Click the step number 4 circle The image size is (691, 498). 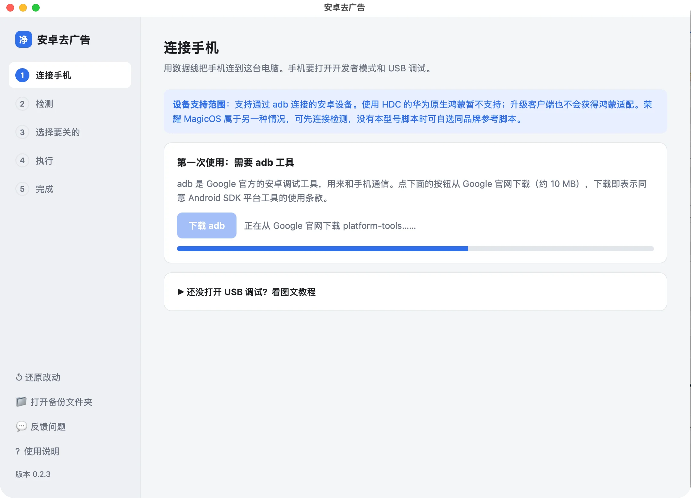22,161
